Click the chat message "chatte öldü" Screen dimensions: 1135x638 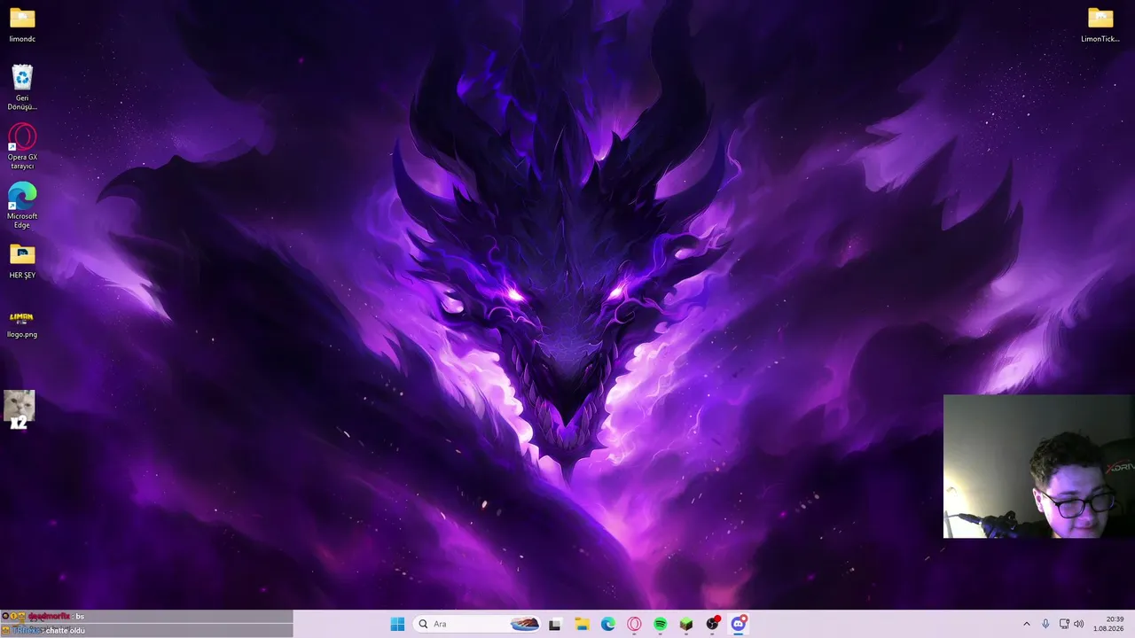pyautogui.click(x=66, y=631)
